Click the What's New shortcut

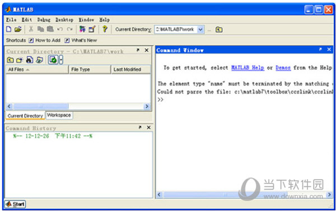coord(81,40)
